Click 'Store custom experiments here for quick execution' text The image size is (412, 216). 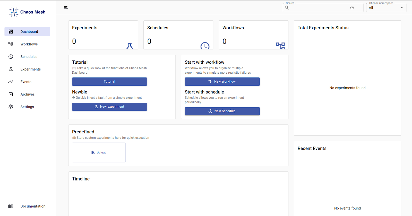pyautogui.click(x=113, y=138)
